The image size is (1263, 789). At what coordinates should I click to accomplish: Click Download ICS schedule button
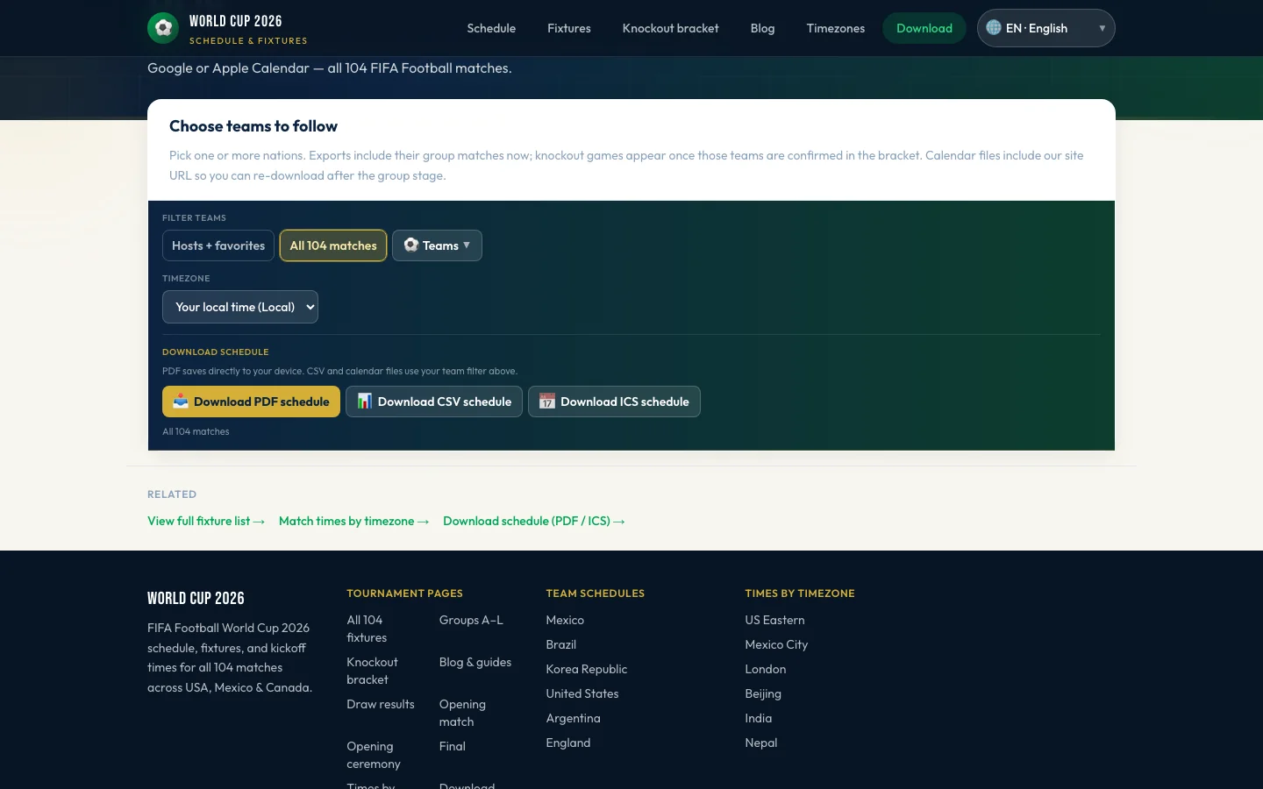614,402
